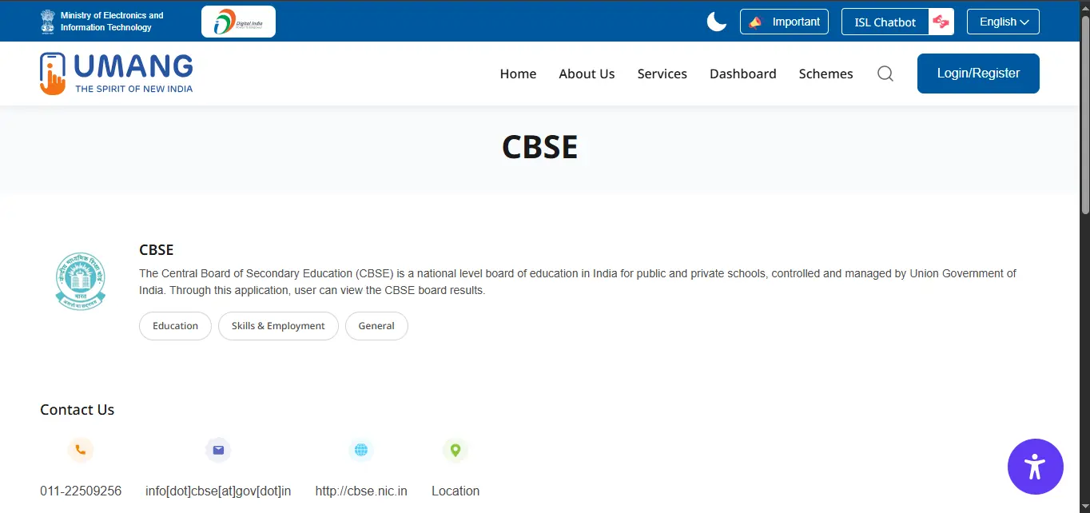Open the Dashboard menu item
The height and width of the screenshot is (513, 1090).
(x=742, y=74)
